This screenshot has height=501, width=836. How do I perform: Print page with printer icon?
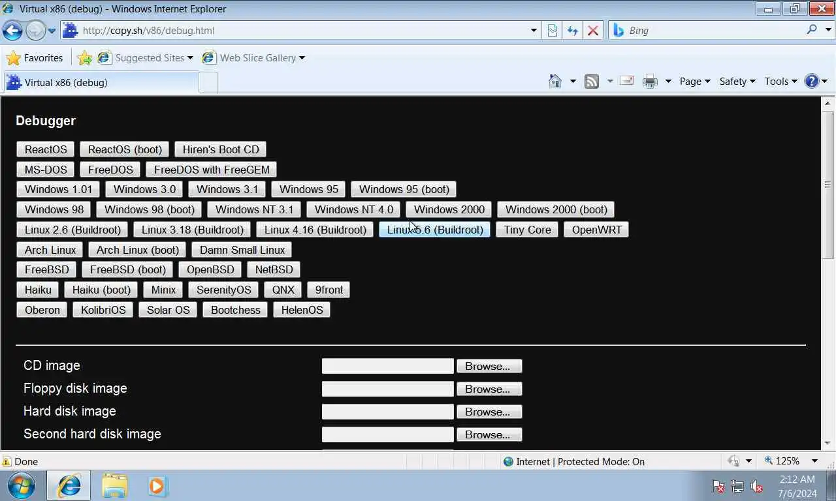click(x=650, y=81)
